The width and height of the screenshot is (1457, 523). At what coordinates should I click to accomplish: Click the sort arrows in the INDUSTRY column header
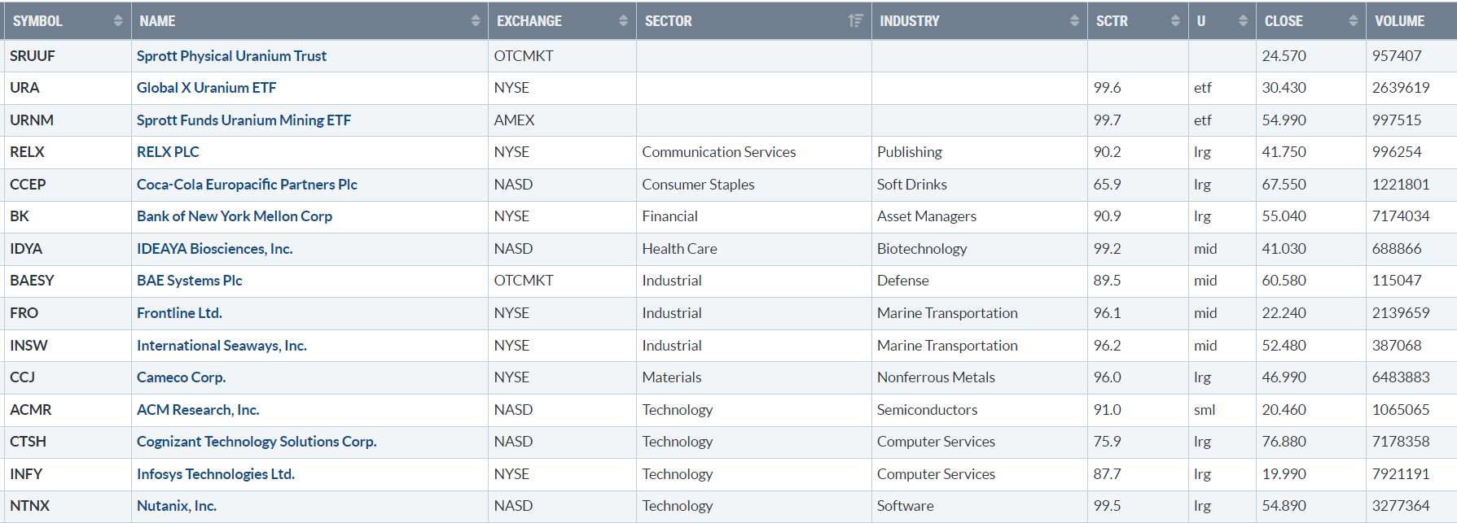[1074, 21]
